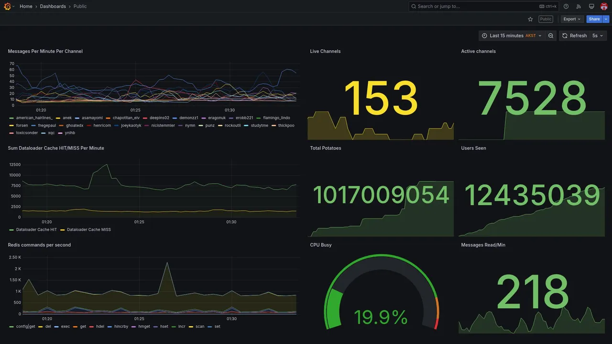The height and width of the screenshot is (344, 612).
Task: Click the Refresh button
Action: coord(574,36)
